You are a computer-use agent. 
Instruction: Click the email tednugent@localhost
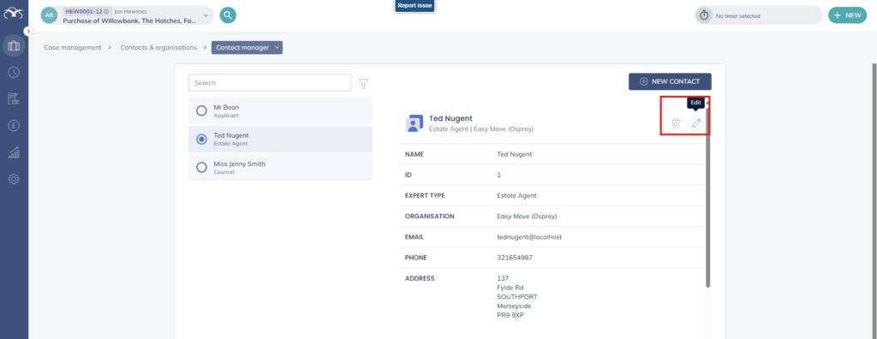click(x=529, y=237)
